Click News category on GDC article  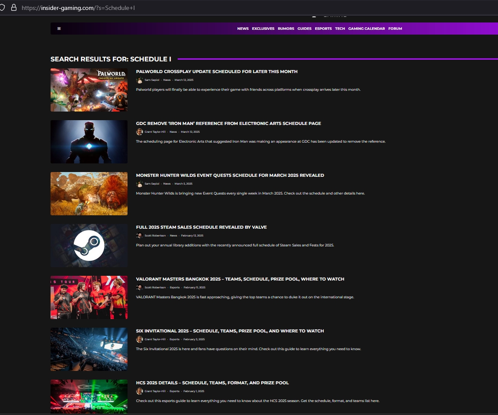173,132
